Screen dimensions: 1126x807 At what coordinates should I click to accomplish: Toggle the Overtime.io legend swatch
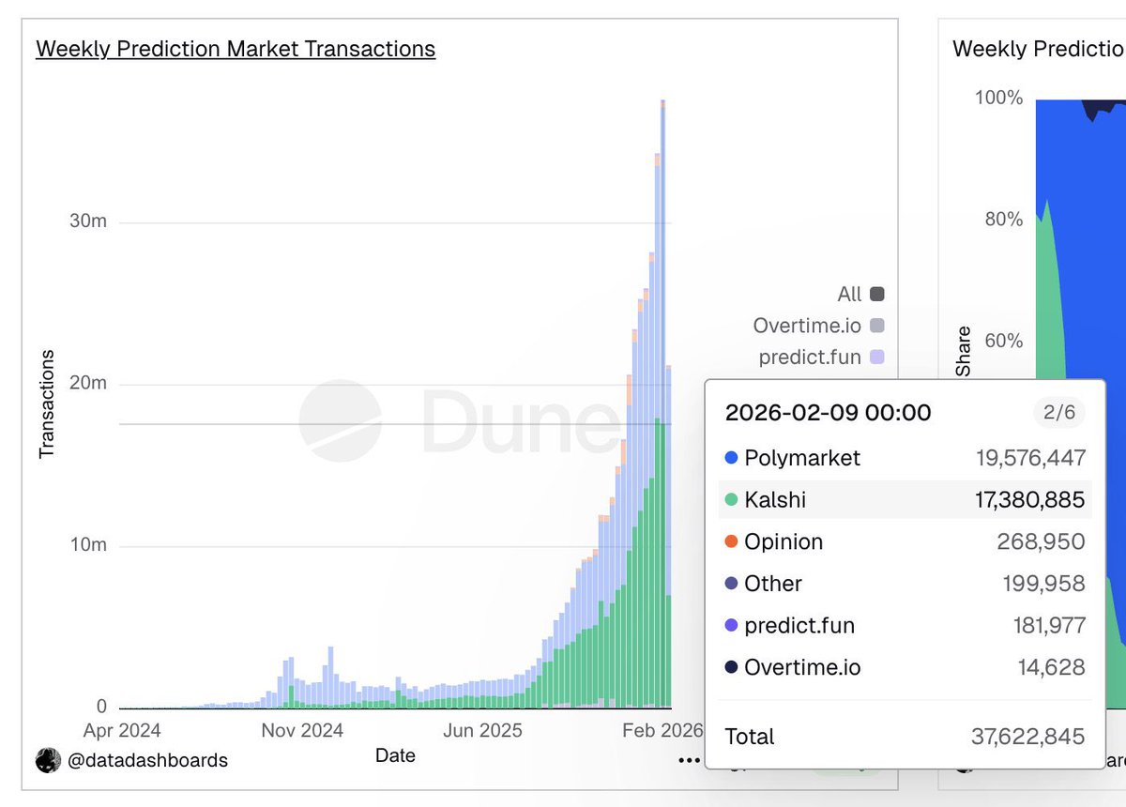877,326
